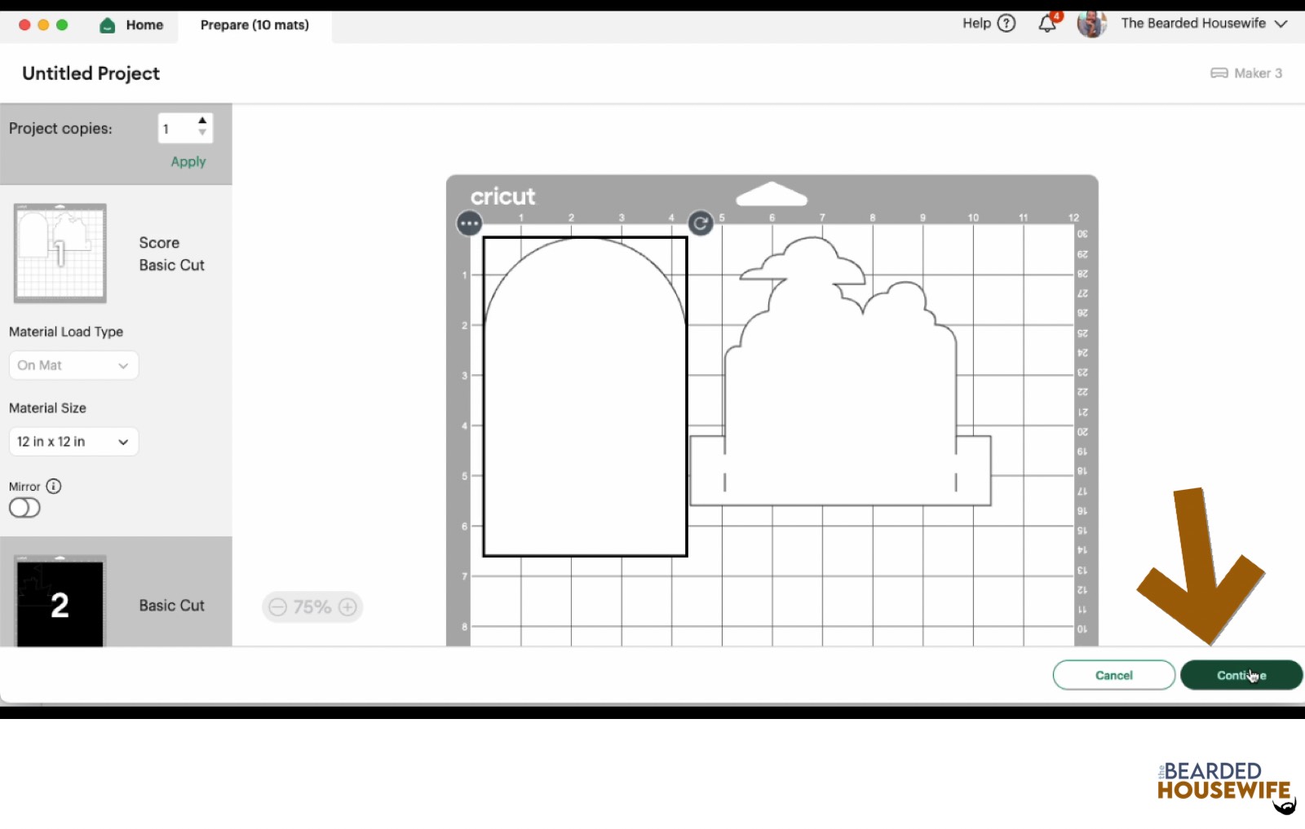1305x829 pixels.
Task: Increase project copies with up arrow
Action: point(202,121)
